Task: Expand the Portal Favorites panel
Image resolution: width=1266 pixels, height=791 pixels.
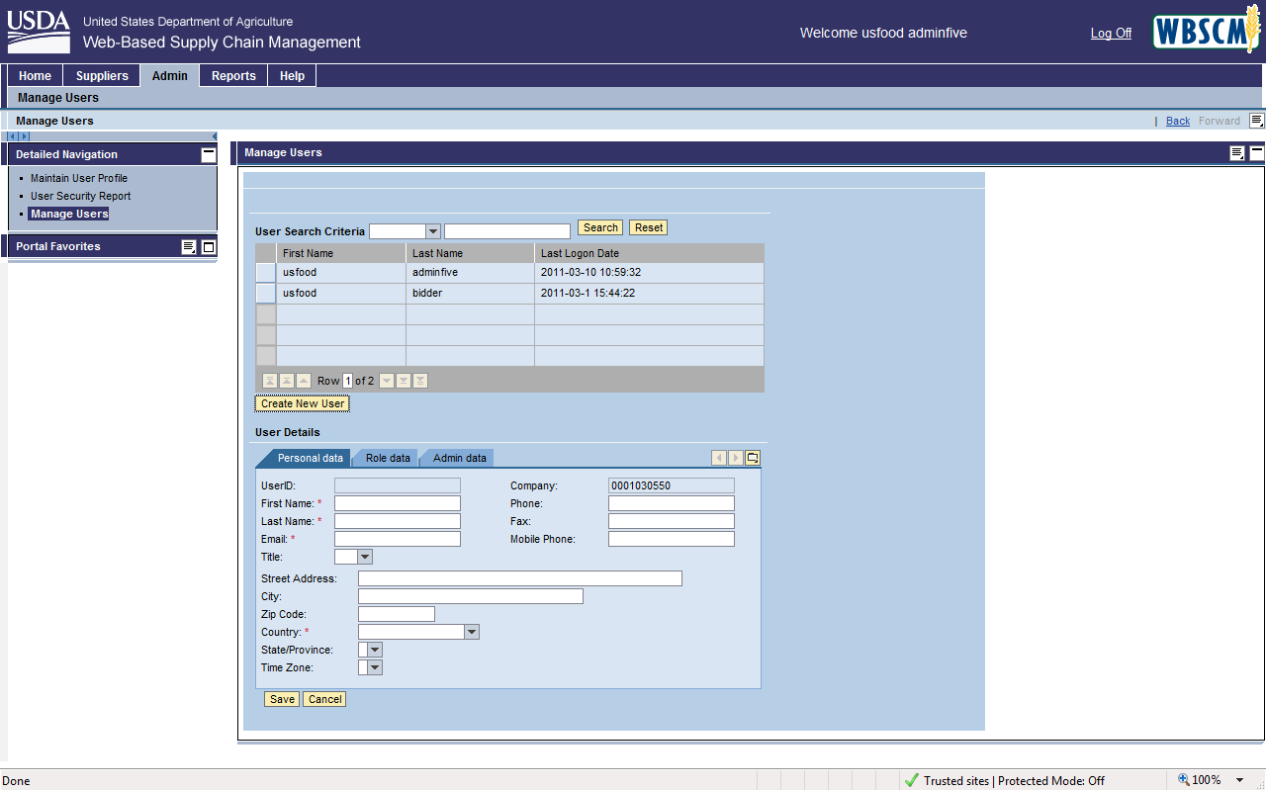Action: [209, 247]
